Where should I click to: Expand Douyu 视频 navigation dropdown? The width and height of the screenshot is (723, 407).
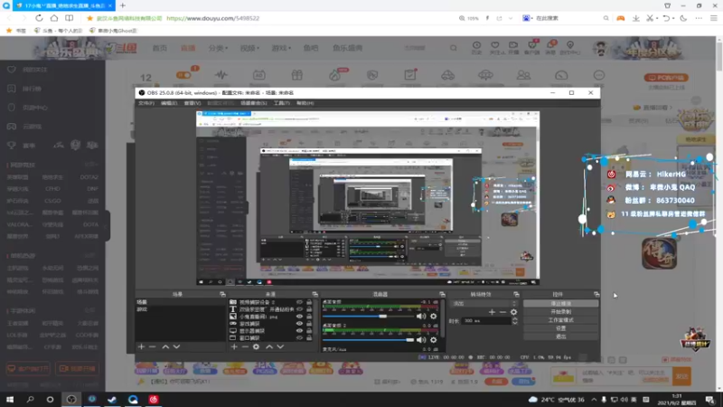click(249, 48)
